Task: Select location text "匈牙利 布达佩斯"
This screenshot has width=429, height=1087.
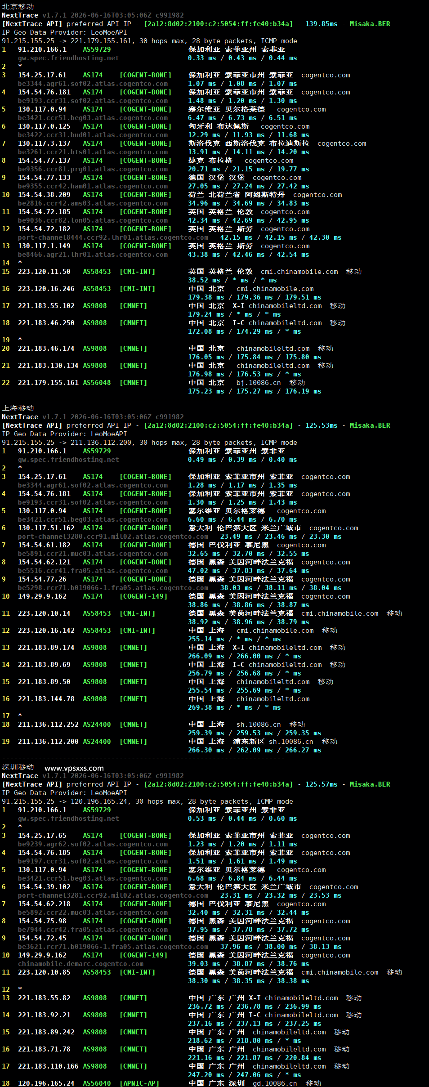Action: pyautogui.click(x=219, y=126)
